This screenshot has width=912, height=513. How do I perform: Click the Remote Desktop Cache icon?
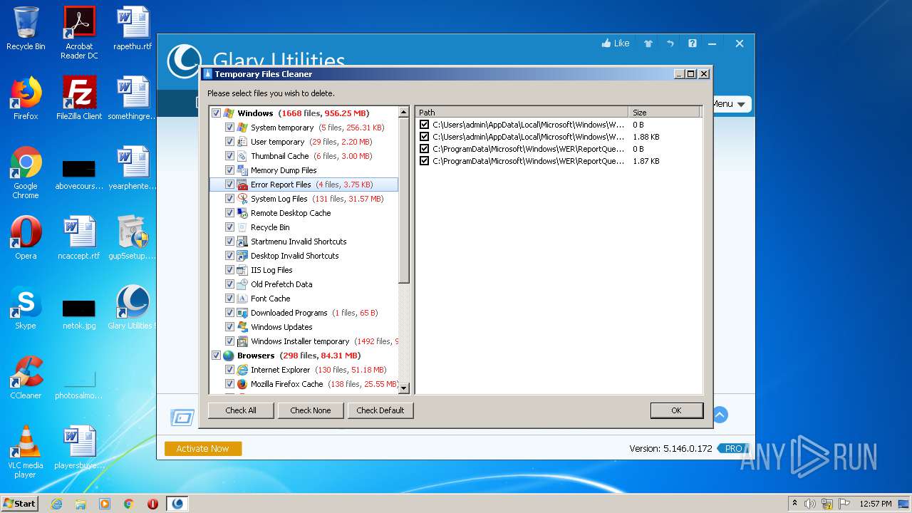click(242, 213)
